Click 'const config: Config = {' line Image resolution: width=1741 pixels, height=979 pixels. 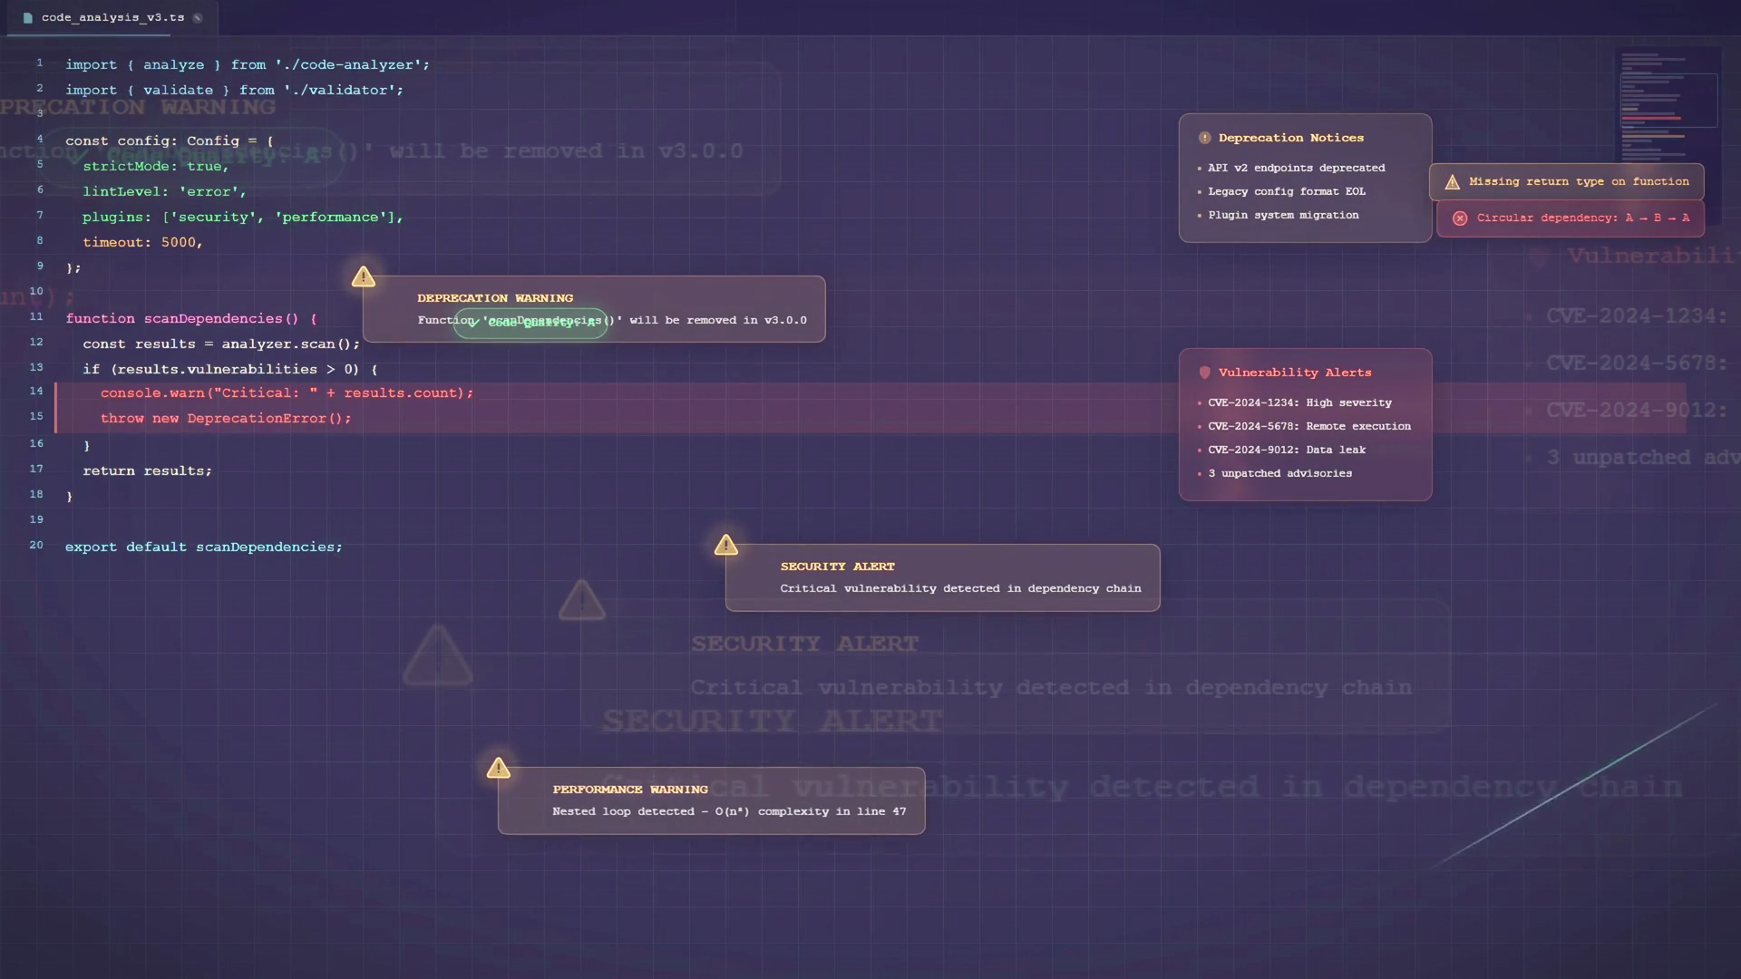pos(170,141)
